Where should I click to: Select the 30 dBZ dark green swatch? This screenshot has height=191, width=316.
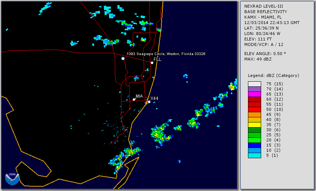(x=255, y=130)
